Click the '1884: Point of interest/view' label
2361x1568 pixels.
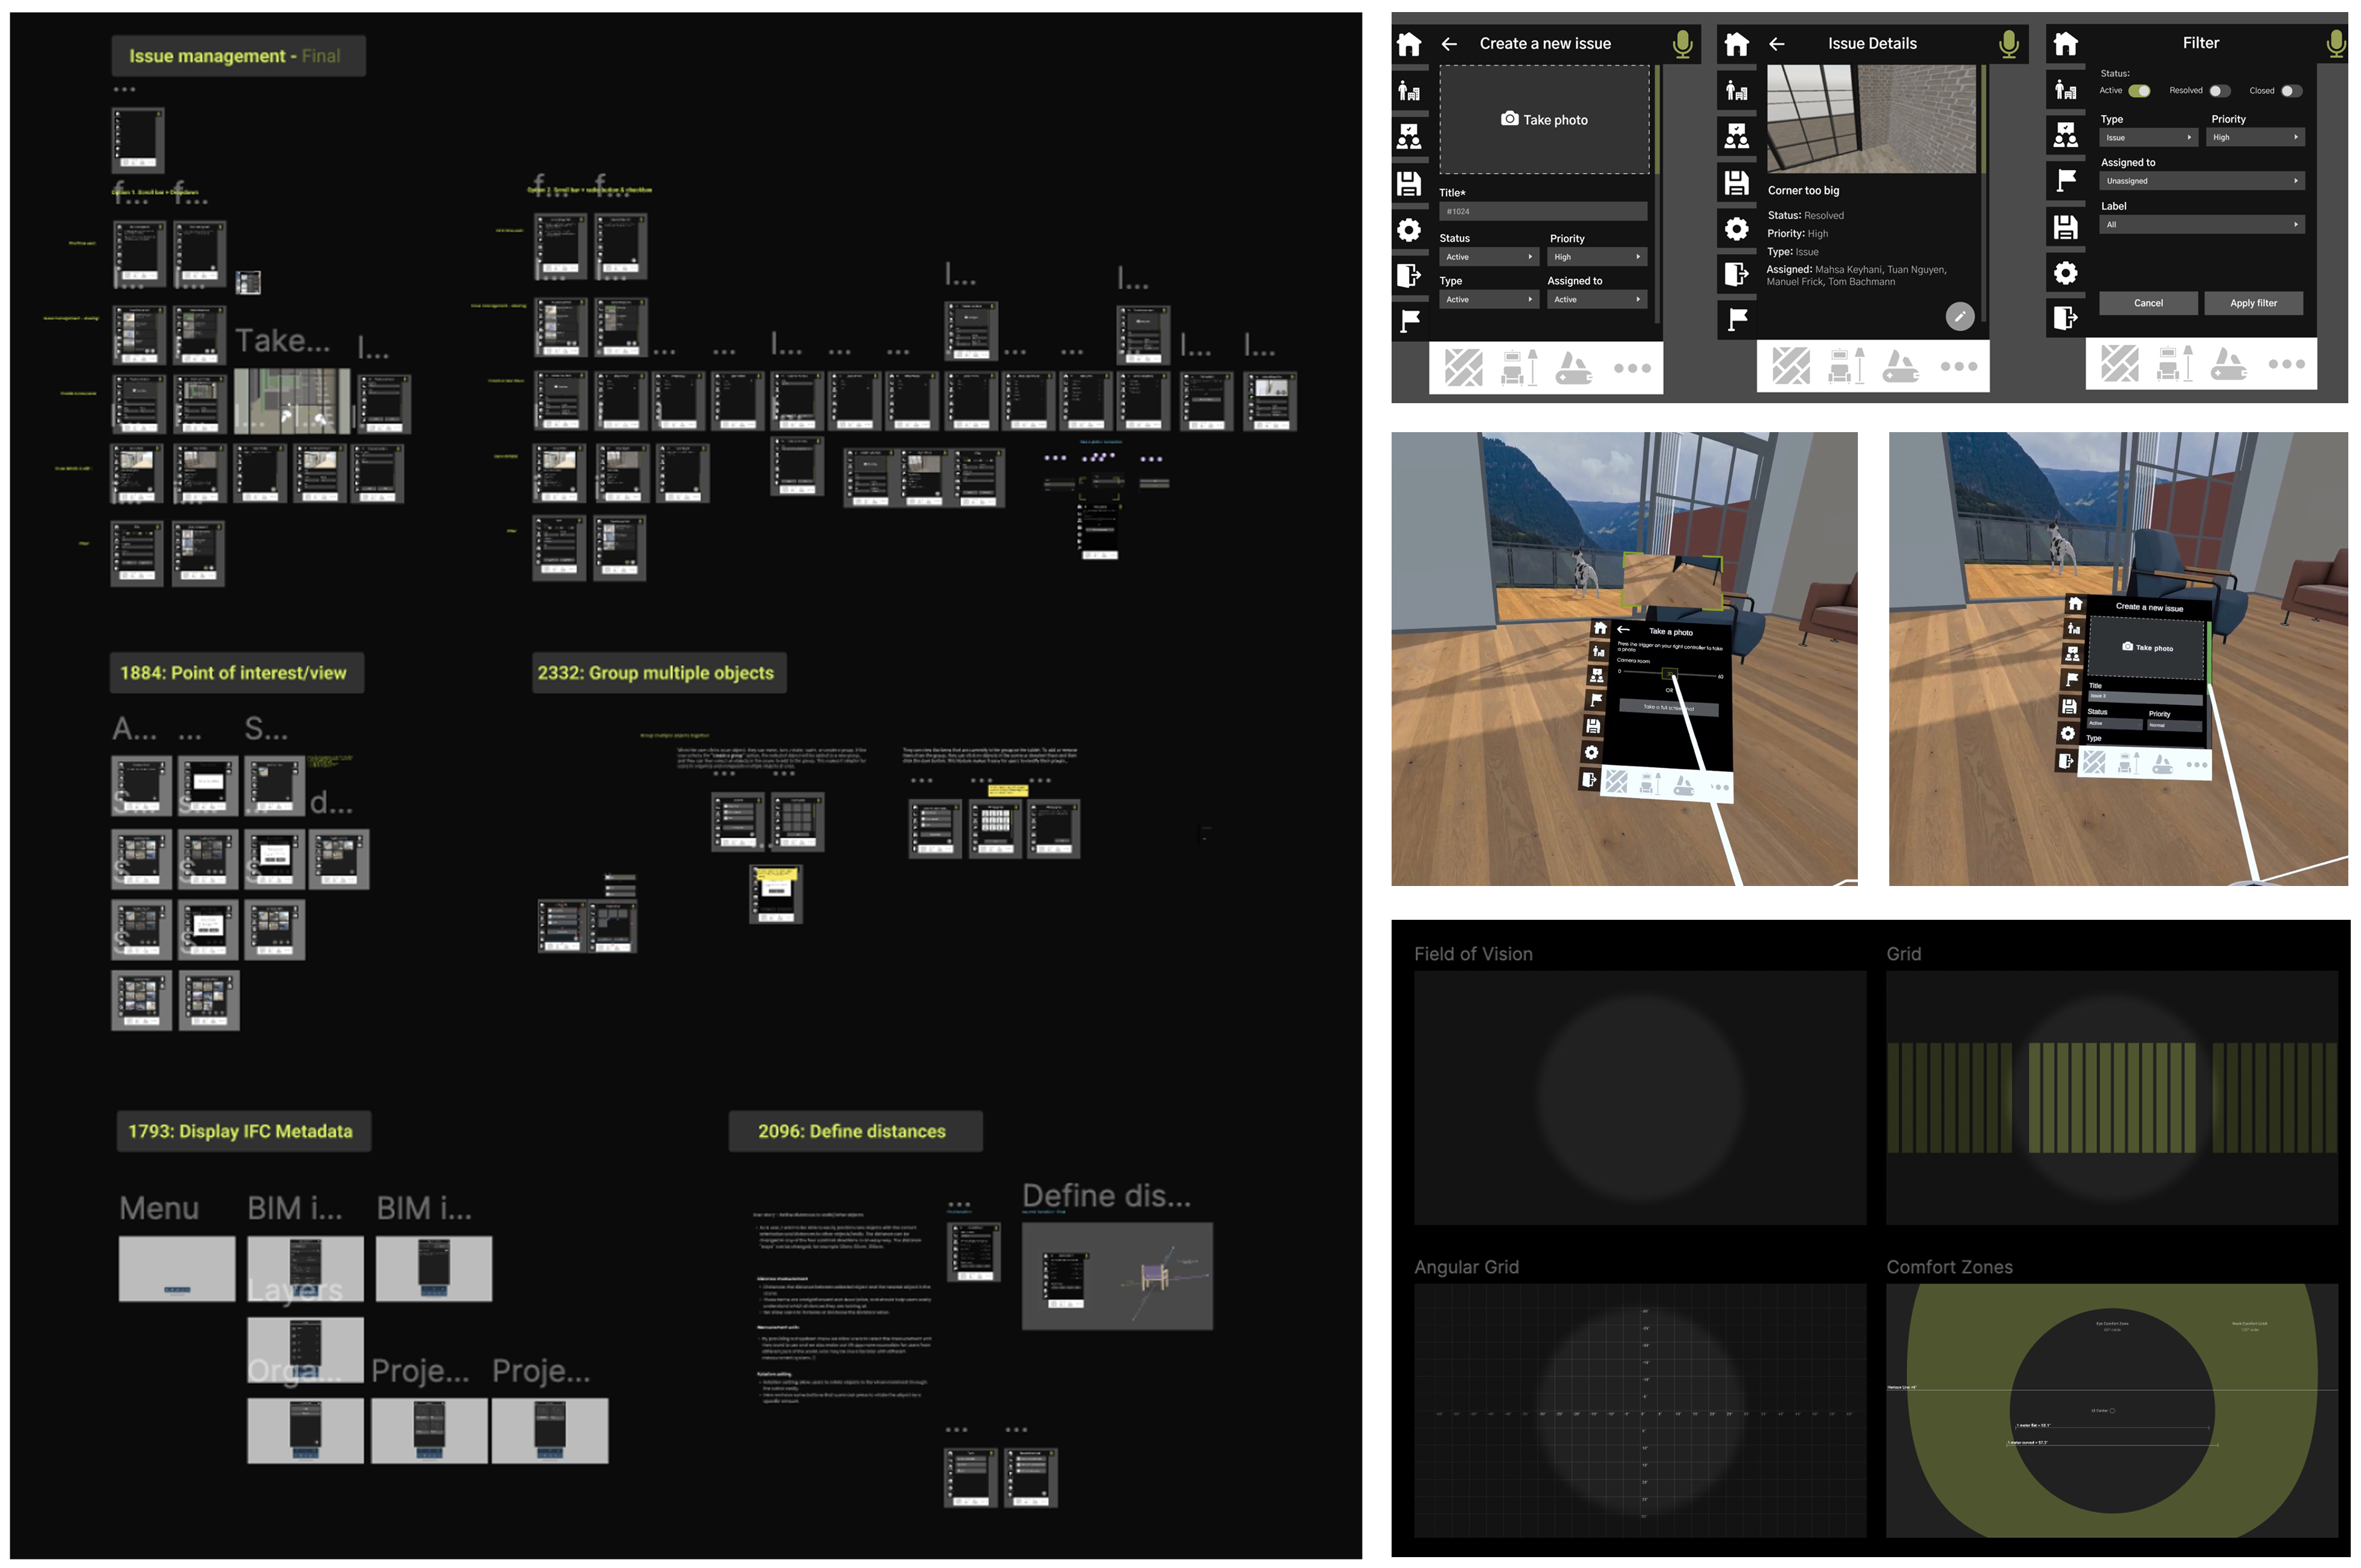coord(236,673)
